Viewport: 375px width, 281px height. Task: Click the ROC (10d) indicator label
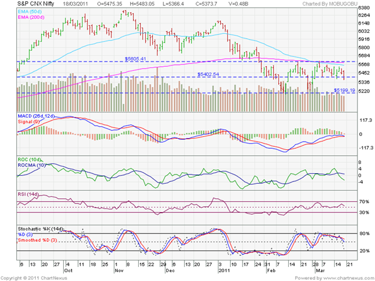(x=29, y=159)
